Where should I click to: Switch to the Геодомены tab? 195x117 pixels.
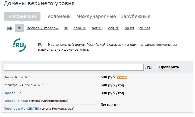point(58,17)
